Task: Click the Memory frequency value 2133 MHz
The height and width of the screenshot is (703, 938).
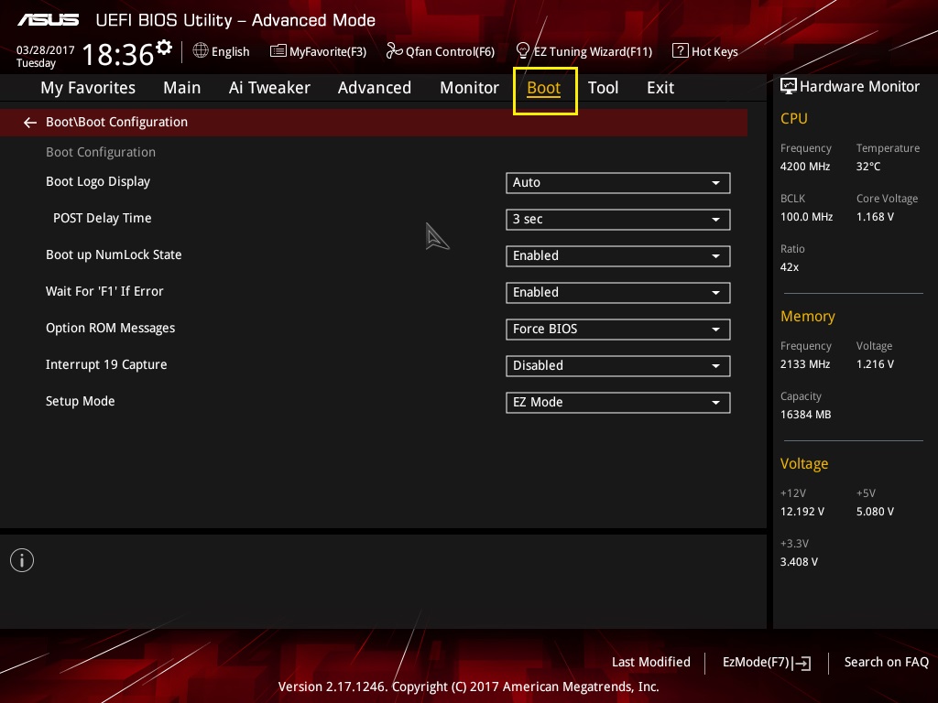Action: (x=805, y=364)
